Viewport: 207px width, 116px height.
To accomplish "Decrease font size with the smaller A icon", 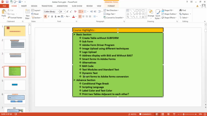I will coord(71,12).
